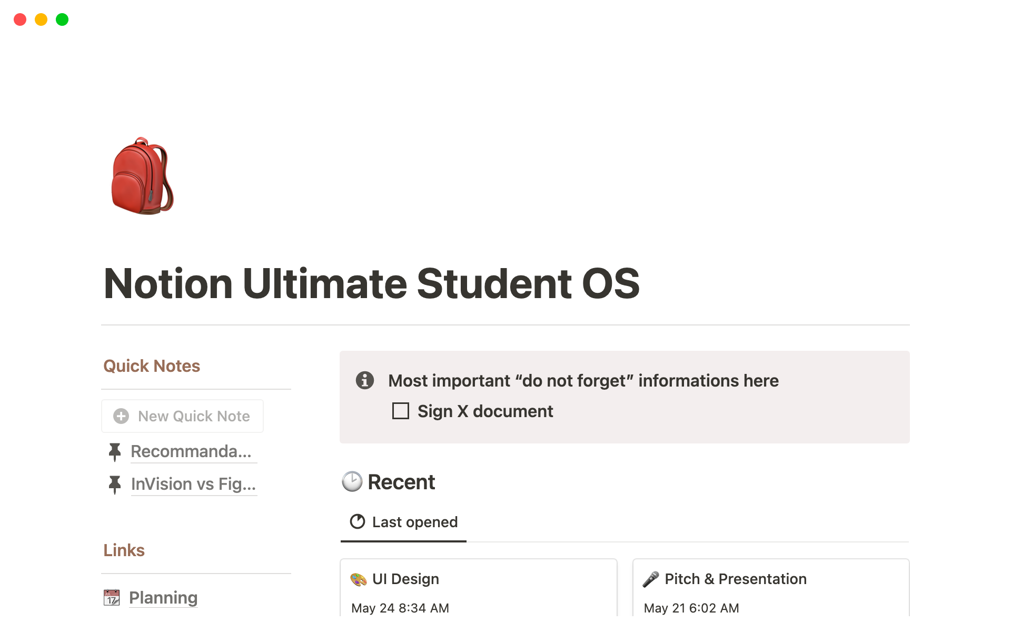Click the Notion Ultimate Student OS title

point(372,284)
